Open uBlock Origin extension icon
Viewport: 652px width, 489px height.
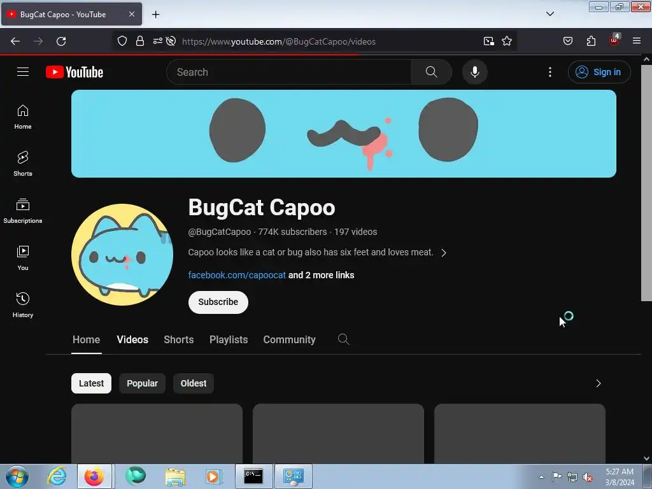[614, 40]
